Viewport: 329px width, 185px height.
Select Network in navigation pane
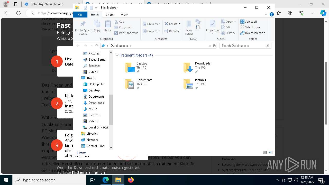point(89,140)
